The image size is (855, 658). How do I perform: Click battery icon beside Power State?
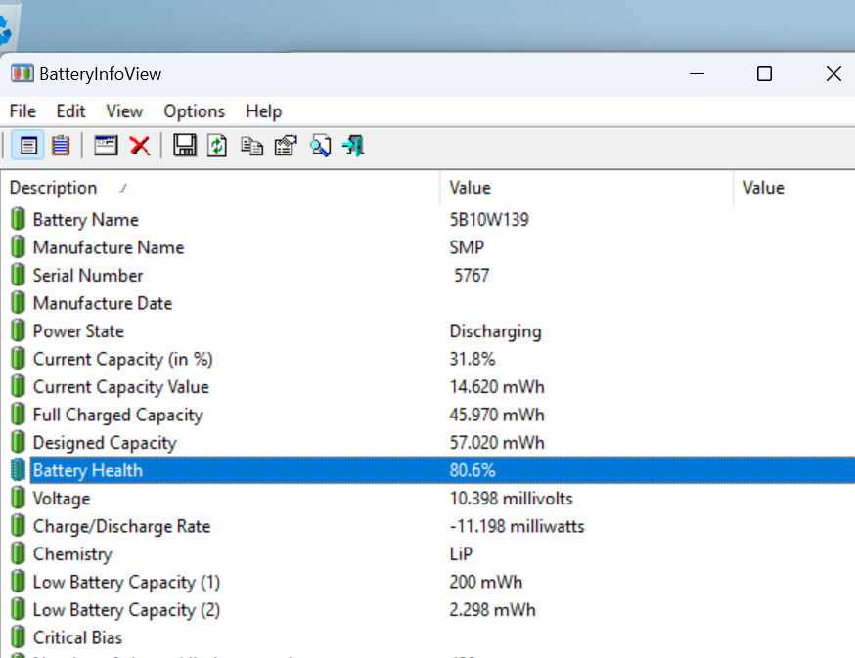point(18,330)
